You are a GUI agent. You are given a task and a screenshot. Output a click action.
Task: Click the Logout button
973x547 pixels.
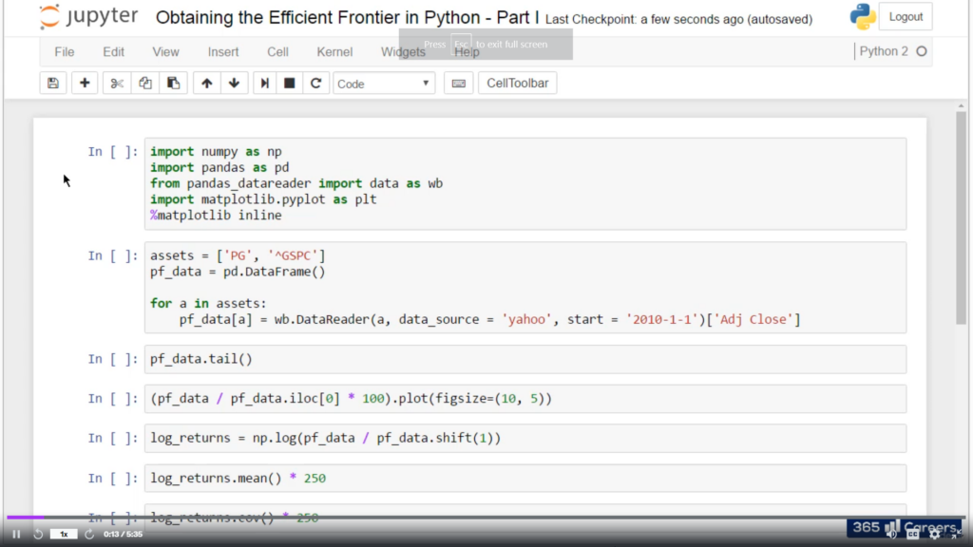point(906,17)
